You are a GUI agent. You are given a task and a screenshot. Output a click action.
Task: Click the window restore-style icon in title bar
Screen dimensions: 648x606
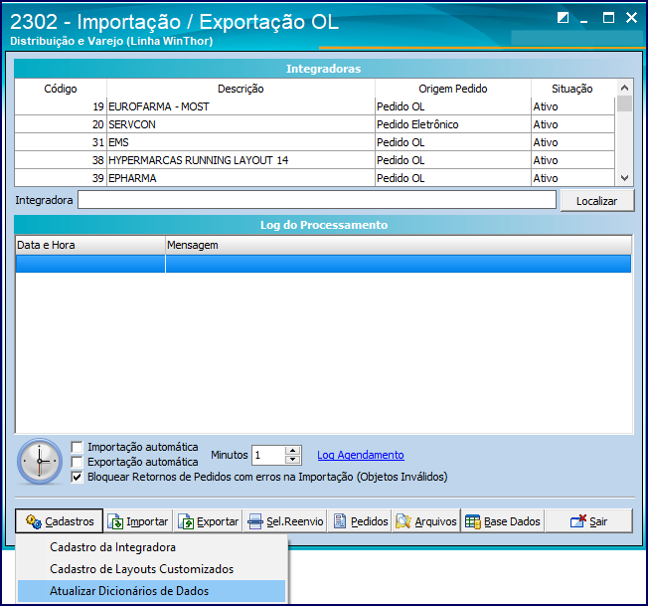click(563, 17)
